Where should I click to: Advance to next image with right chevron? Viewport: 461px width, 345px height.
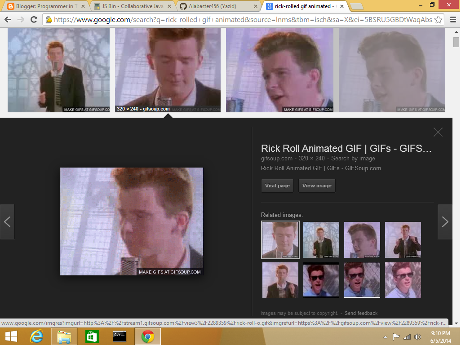445,221
